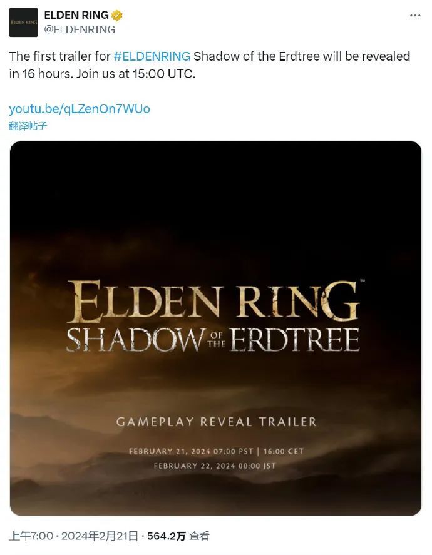
Task: Click the Gameplay Reveal Trailer caption
Action: coord(216,422)
